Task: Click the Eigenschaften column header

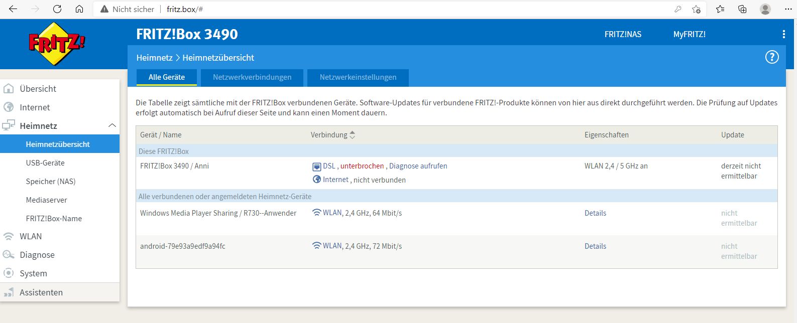Action: (606, 135)
